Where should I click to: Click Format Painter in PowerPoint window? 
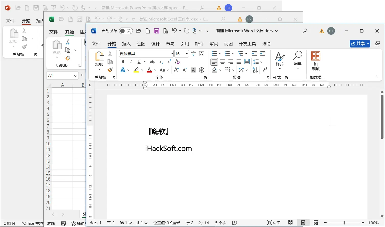[x=24, y=47]
